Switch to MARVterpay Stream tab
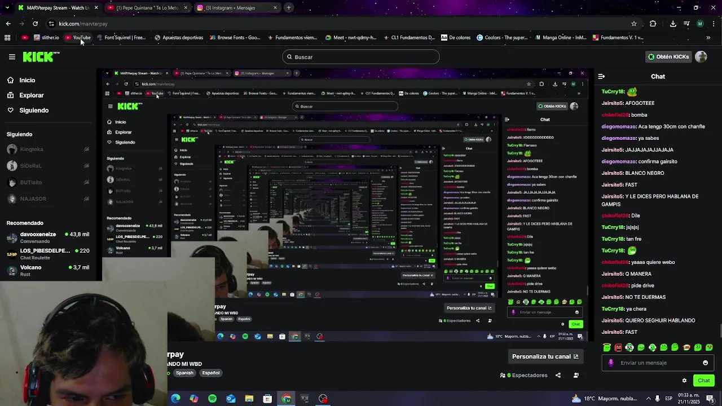Image resolution: width=722 pixels, height=406 pixels. pyautogui.click(x=58, y=8)
